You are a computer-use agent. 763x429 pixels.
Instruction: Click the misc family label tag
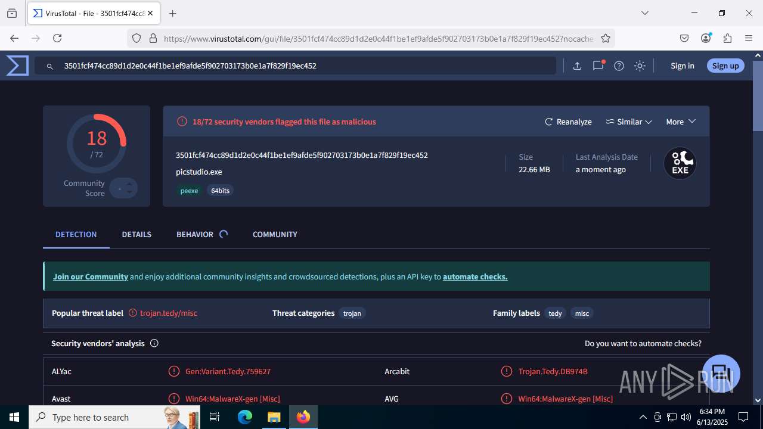click(582, 313)
